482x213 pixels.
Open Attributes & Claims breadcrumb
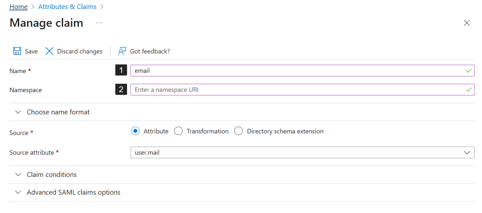67,7
